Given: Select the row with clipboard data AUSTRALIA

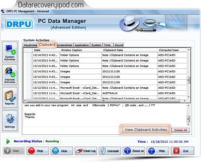Looking at the screenshot, I should point(105,93).
